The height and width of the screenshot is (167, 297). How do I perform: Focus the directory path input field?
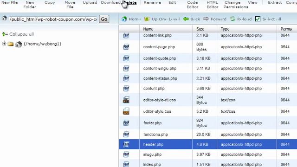53,19
